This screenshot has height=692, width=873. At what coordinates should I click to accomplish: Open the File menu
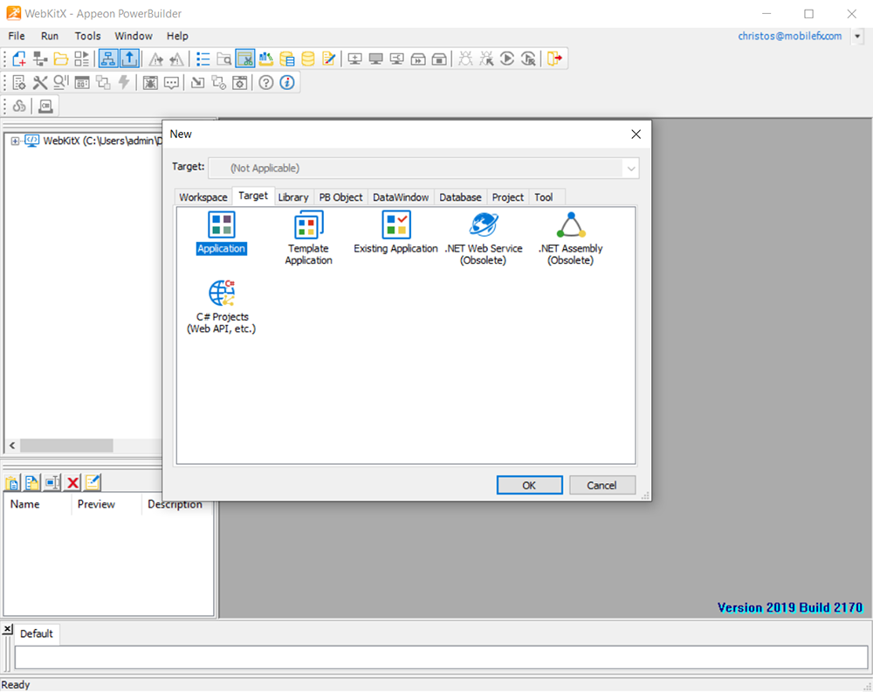click(x=17, y=36)
